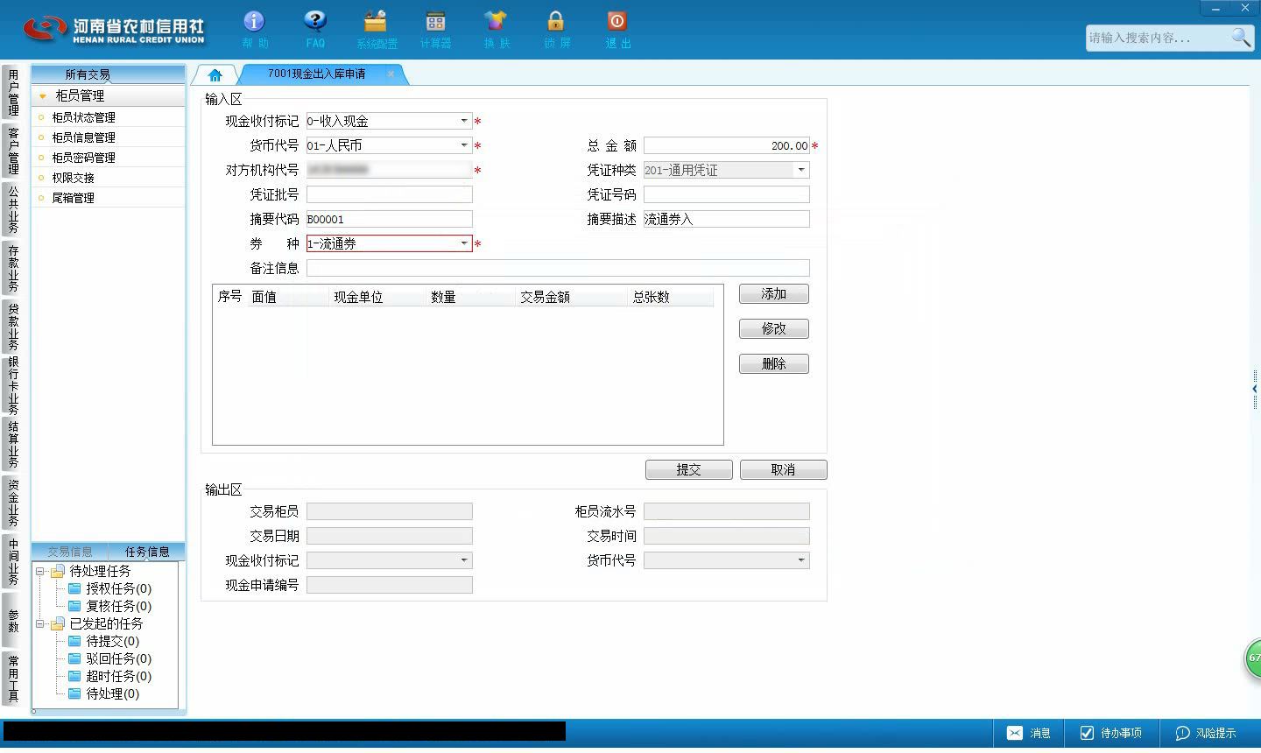Open the 券种 dropdown
Viewport: 1261px width, 753px height.
pyautogui.click(x=464, y=243)
